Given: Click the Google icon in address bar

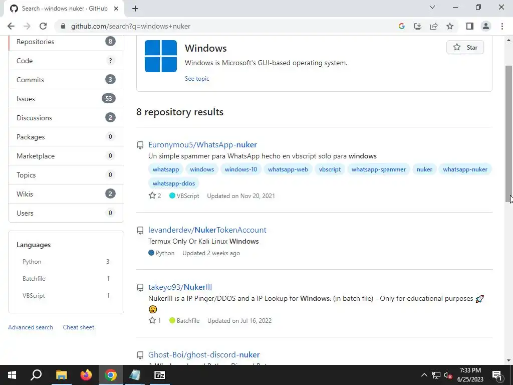Looking at the screenshot, I should [402, 26].
